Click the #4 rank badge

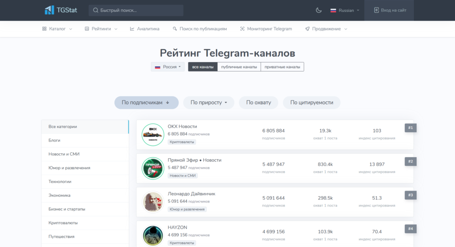410,229
